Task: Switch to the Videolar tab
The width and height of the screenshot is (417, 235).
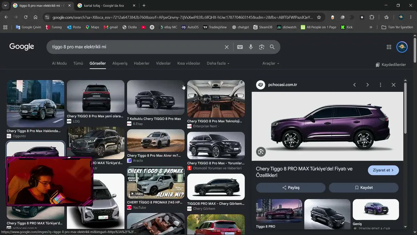Action: coord(163,63)
